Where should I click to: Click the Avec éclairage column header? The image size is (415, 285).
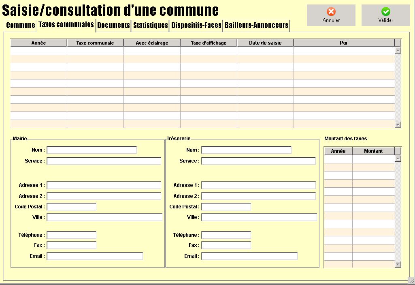(x=152, y=43)
